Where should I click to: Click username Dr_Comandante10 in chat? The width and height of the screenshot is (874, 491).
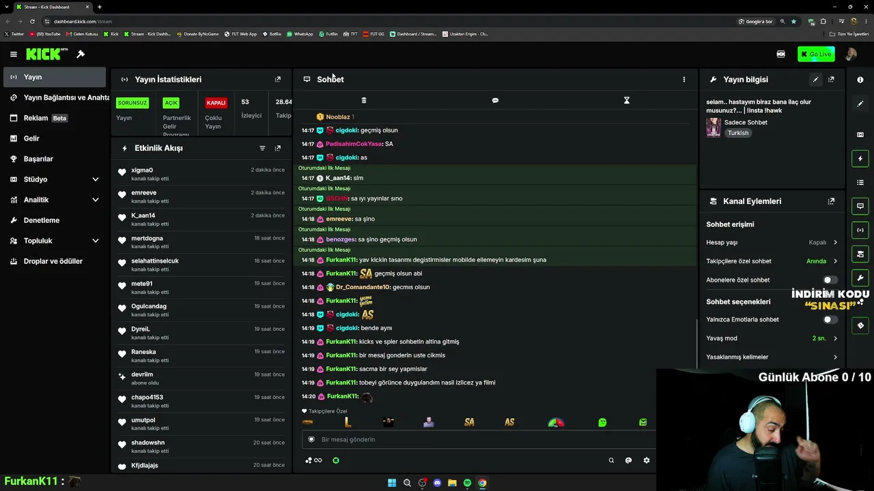(x=363, y=287)
